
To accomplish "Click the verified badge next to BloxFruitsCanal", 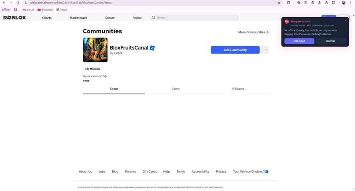I will 152,48.
